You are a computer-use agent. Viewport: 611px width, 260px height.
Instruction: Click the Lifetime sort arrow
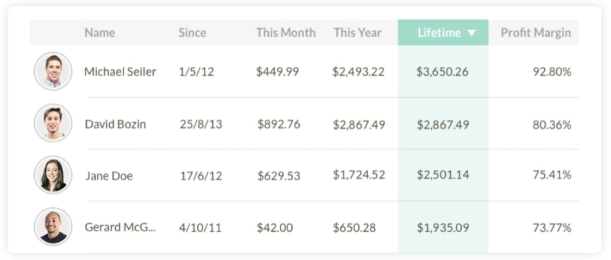click(472, 33)
